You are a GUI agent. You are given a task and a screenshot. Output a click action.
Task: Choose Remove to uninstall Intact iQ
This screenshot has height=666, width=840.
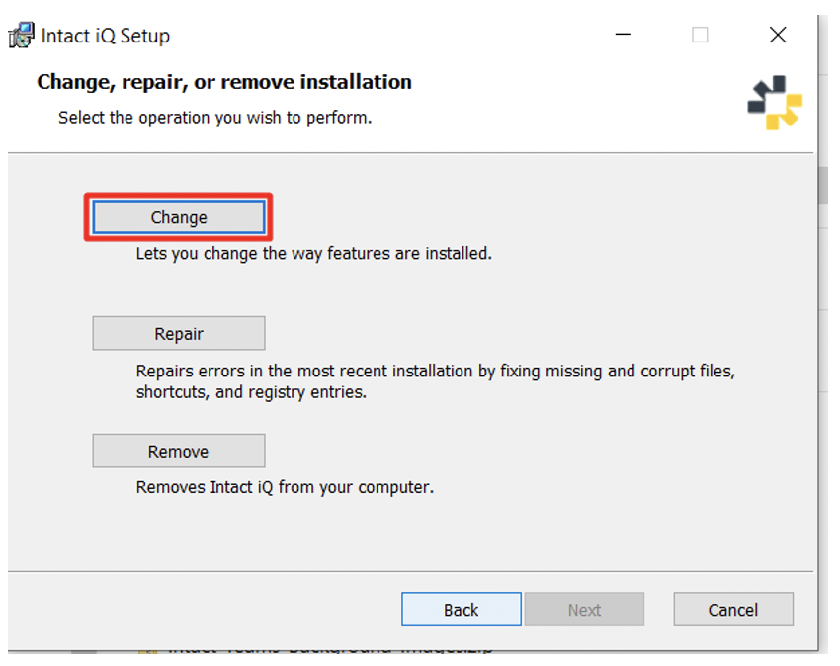[179, 451]
